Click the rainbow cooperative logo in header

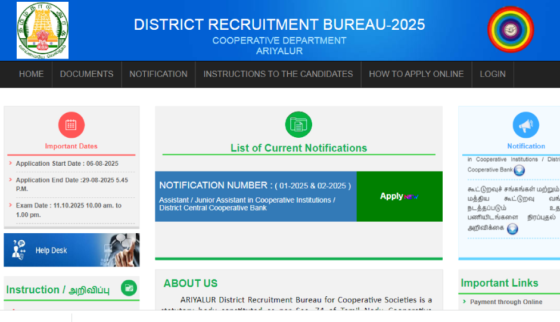click(511, 30)
